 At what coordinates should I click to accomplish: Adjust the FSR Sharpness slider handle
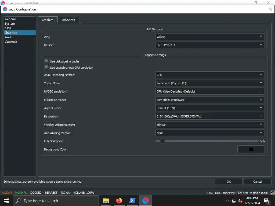pos(162,141)
